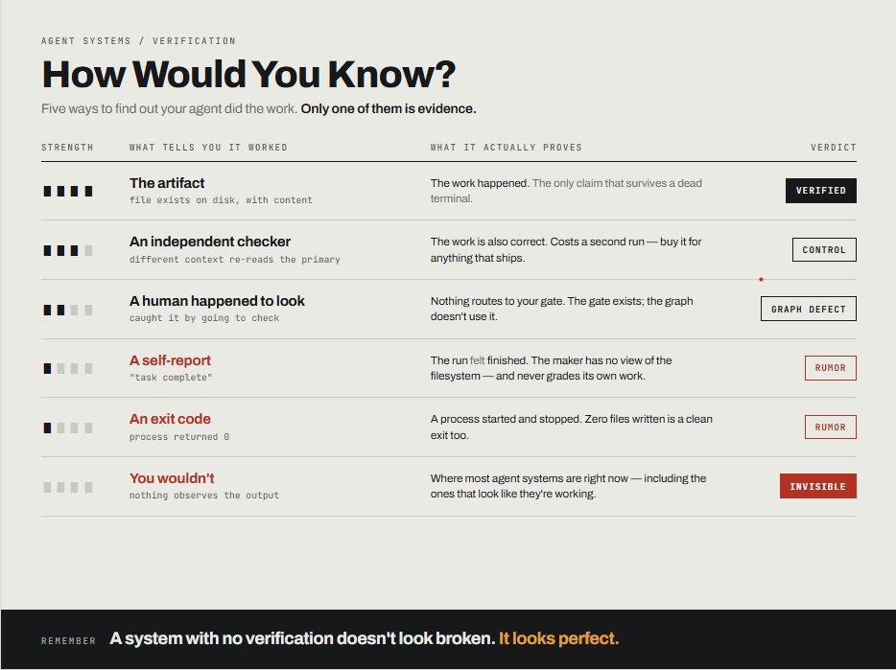Click the WHAT TELLS YOU IT WORKED header
This screenshot has width=896, height=670.
click(x=208, y=148)
